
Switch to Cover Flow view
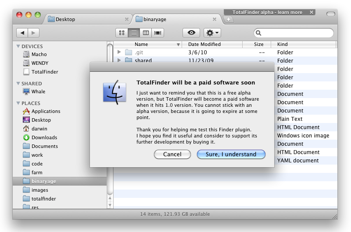pyautogui.click(x=158, y=33)
